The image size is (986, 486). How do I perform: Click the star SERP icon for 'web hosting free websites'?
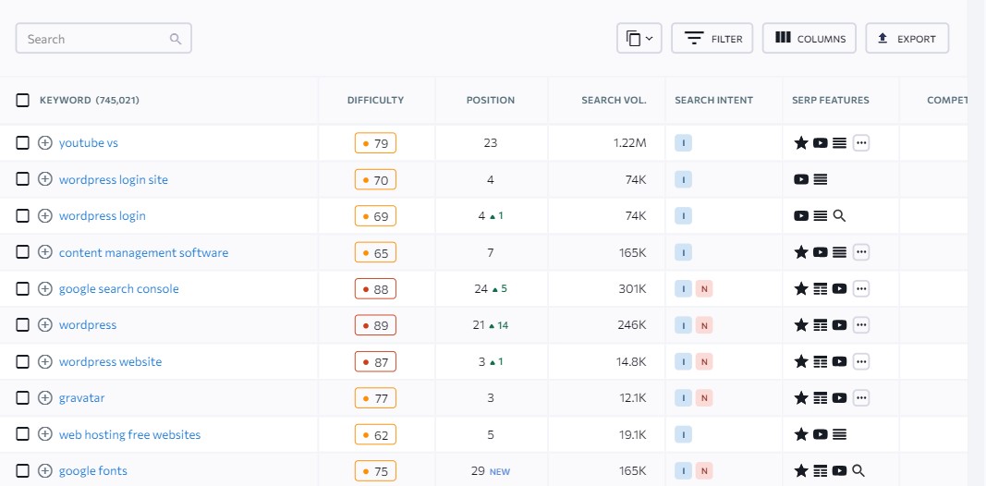[800, 434]
